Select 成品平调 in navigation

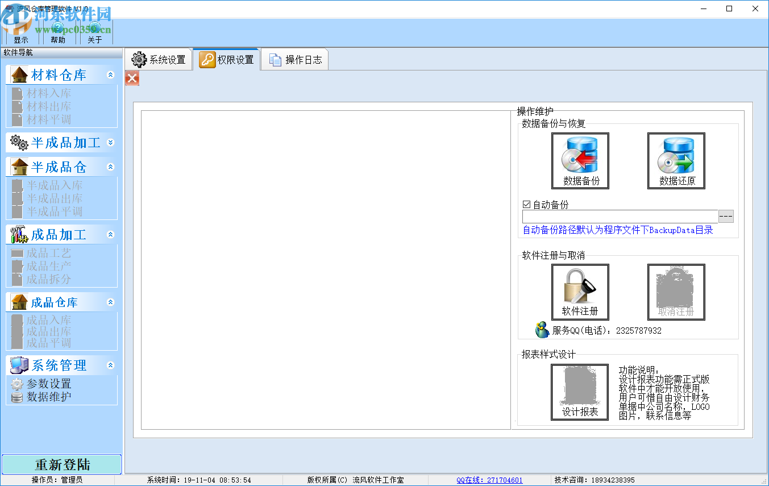49,343
